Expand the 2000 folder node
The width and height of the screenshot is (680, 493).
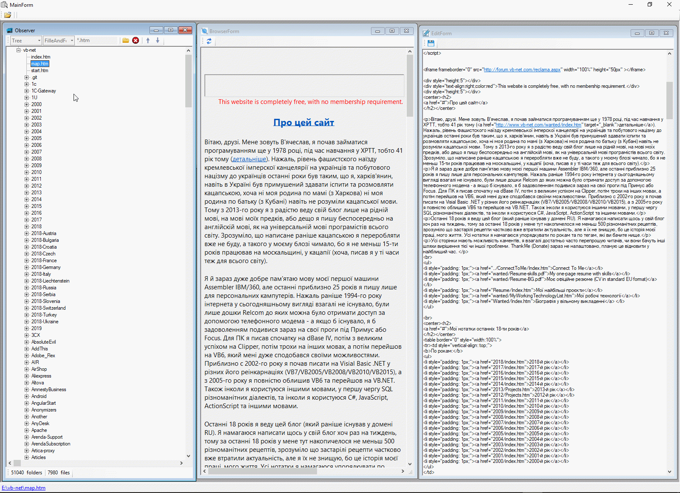tap(27, 104)
